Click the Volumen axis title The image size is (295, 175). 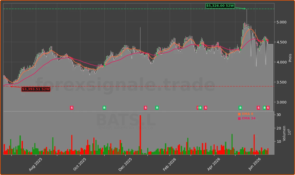coord(284,133)
